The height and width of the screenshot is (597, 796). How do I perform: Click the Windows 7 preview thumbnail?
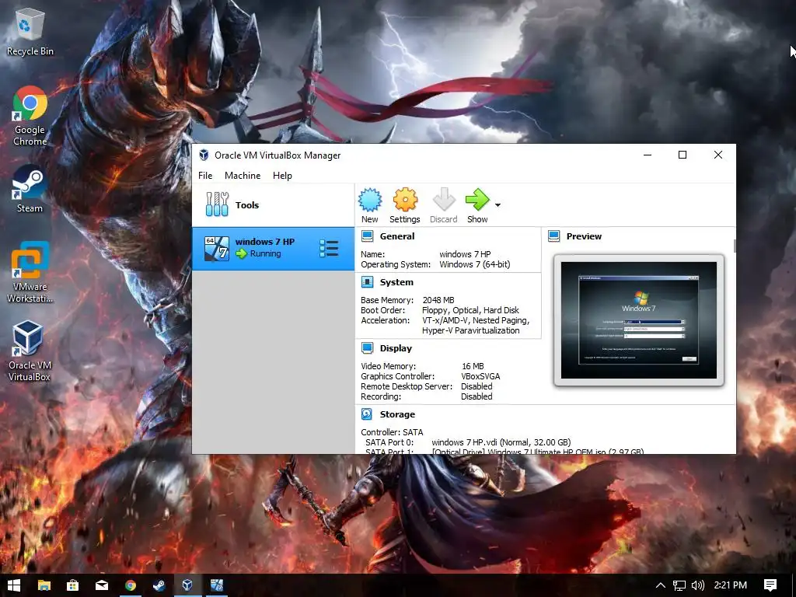point(639,319)
